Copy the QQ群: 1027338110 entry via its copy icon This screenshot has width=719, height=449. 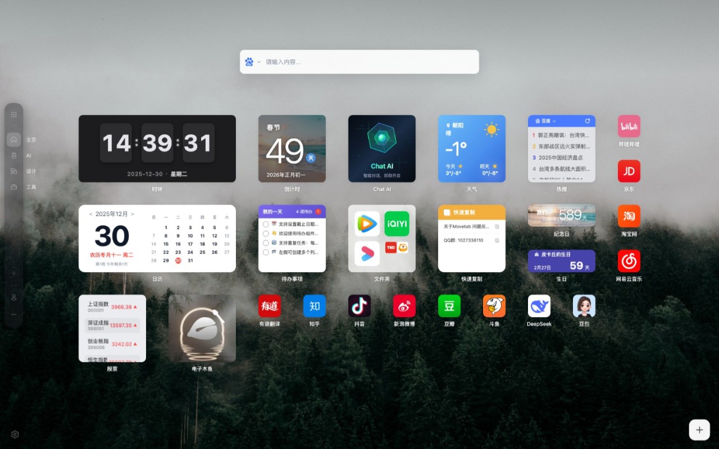tap(497, 240)
